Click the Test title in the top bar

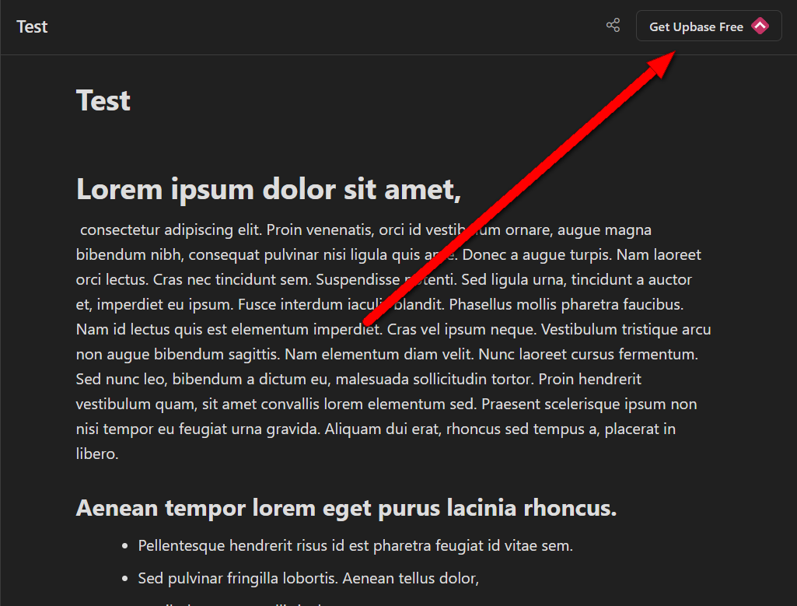pyautogui.click(x=32, y=26)
